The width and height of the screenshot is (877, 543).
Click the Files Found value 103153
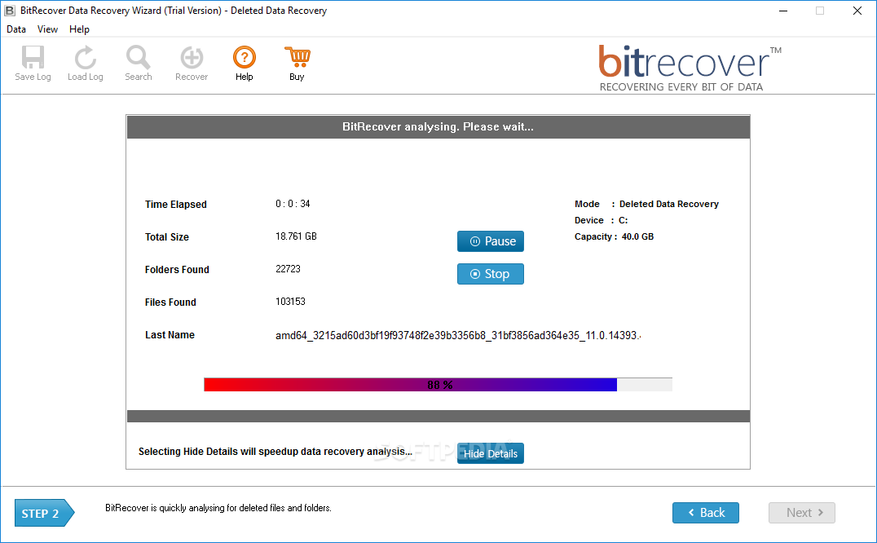[x=290, y=302]
